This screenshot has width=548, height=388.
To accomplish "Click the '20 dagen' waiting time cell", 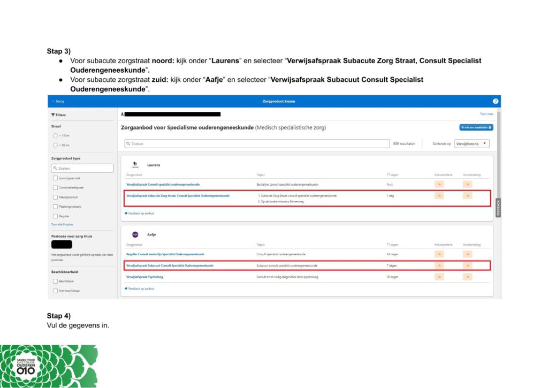I will pos(392,277).
